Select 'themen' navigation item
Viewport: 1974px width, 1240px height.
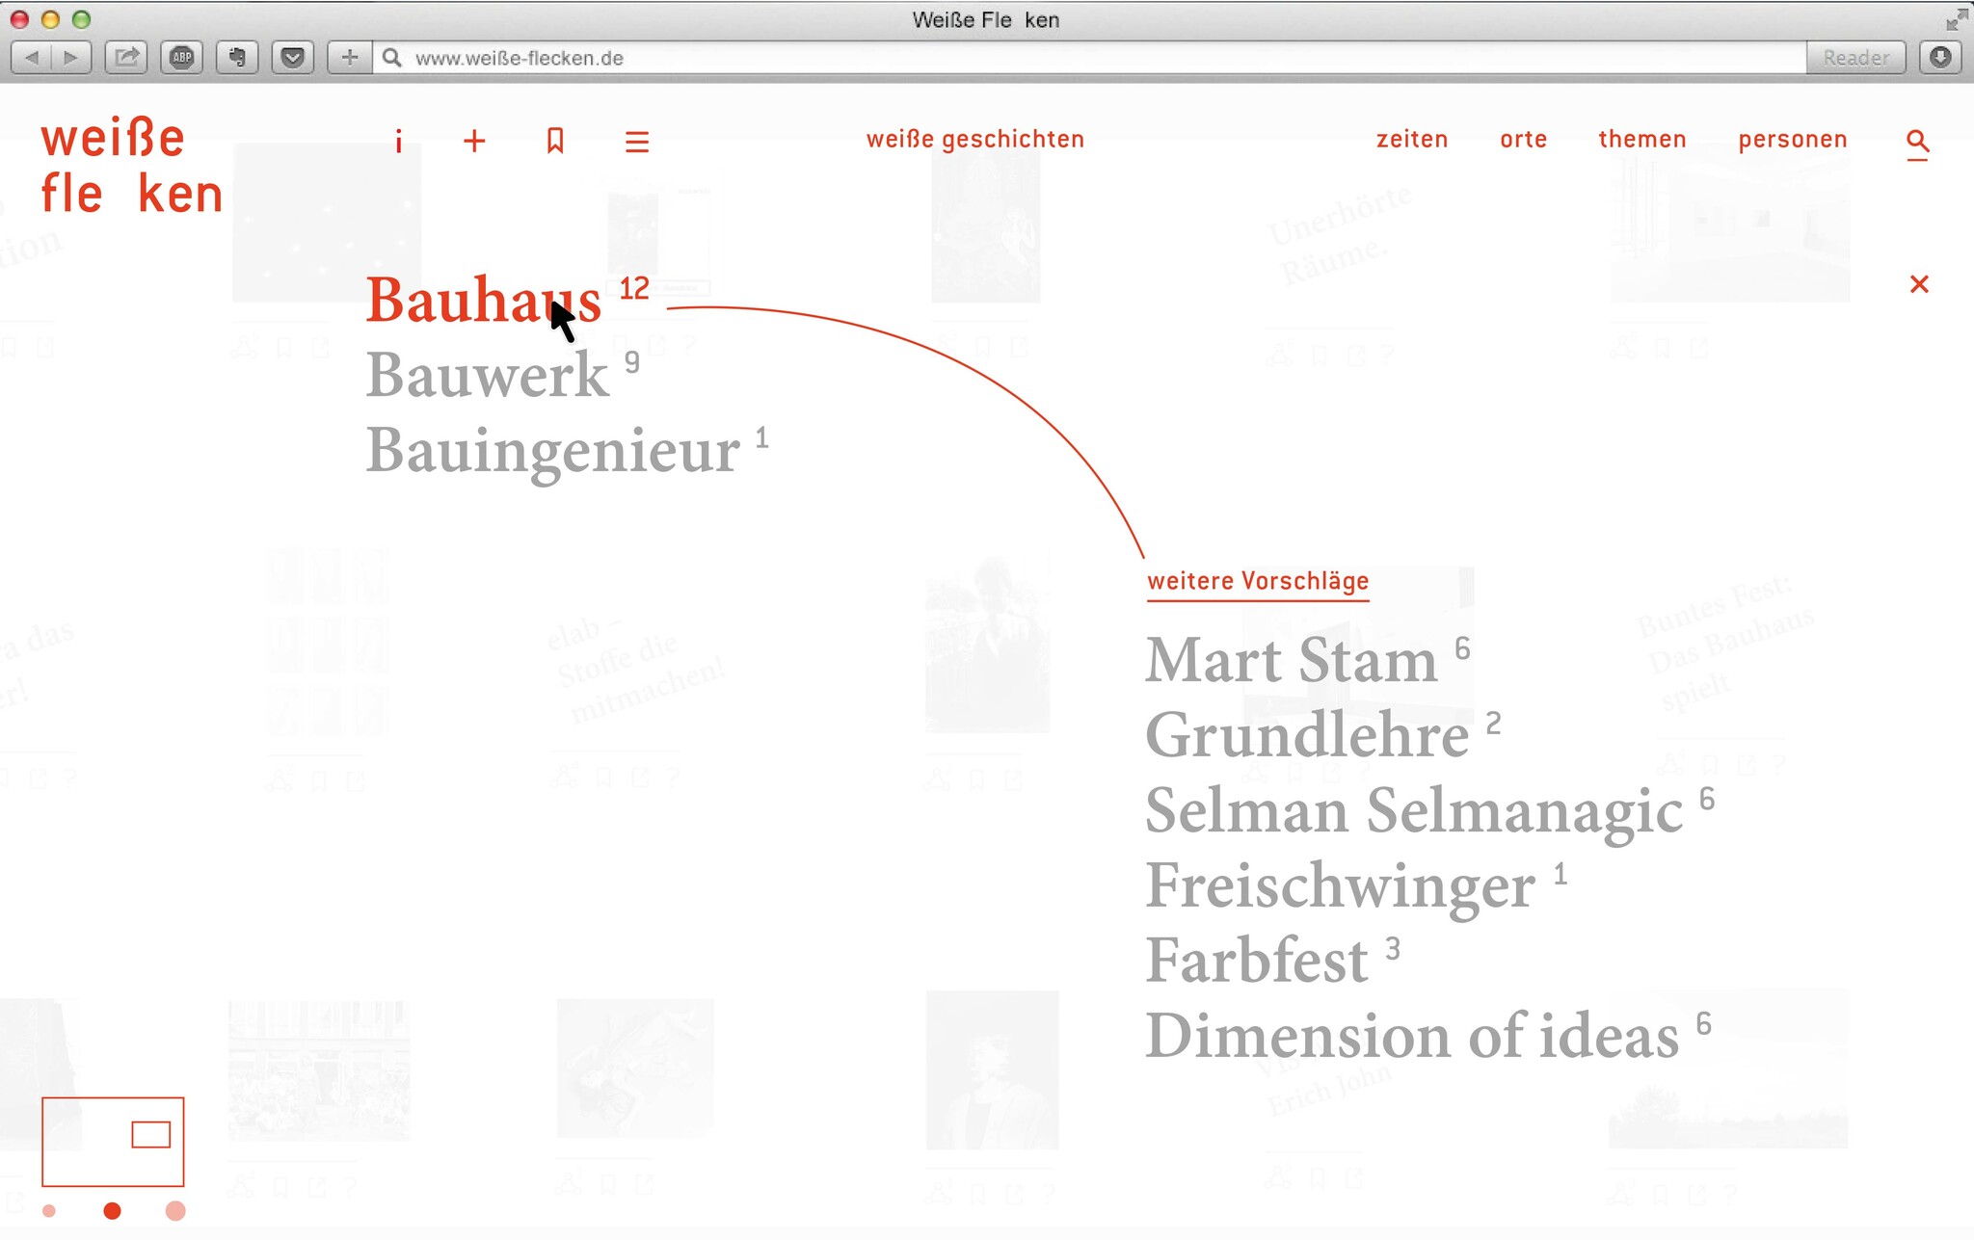1642,140
